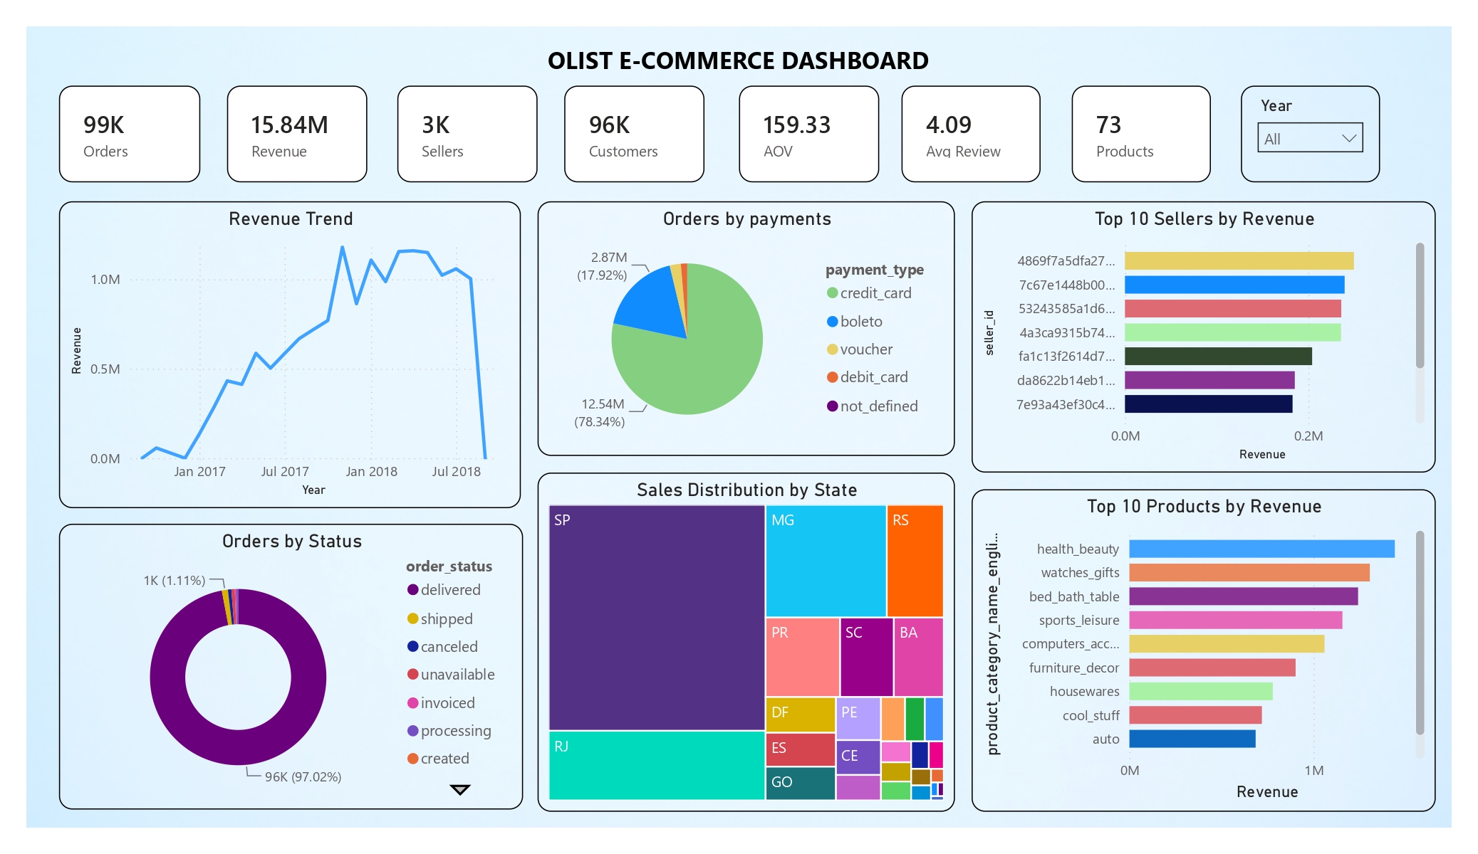
Task: Click seller 4a3ca9315b74 bar
Action: coord(1233,332)
